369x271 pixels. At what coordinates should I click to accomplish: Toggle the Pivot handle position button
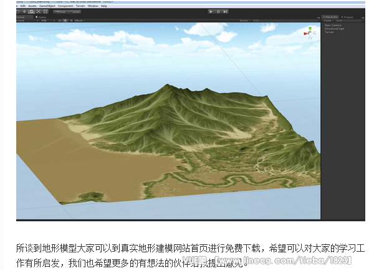(60, 11)
